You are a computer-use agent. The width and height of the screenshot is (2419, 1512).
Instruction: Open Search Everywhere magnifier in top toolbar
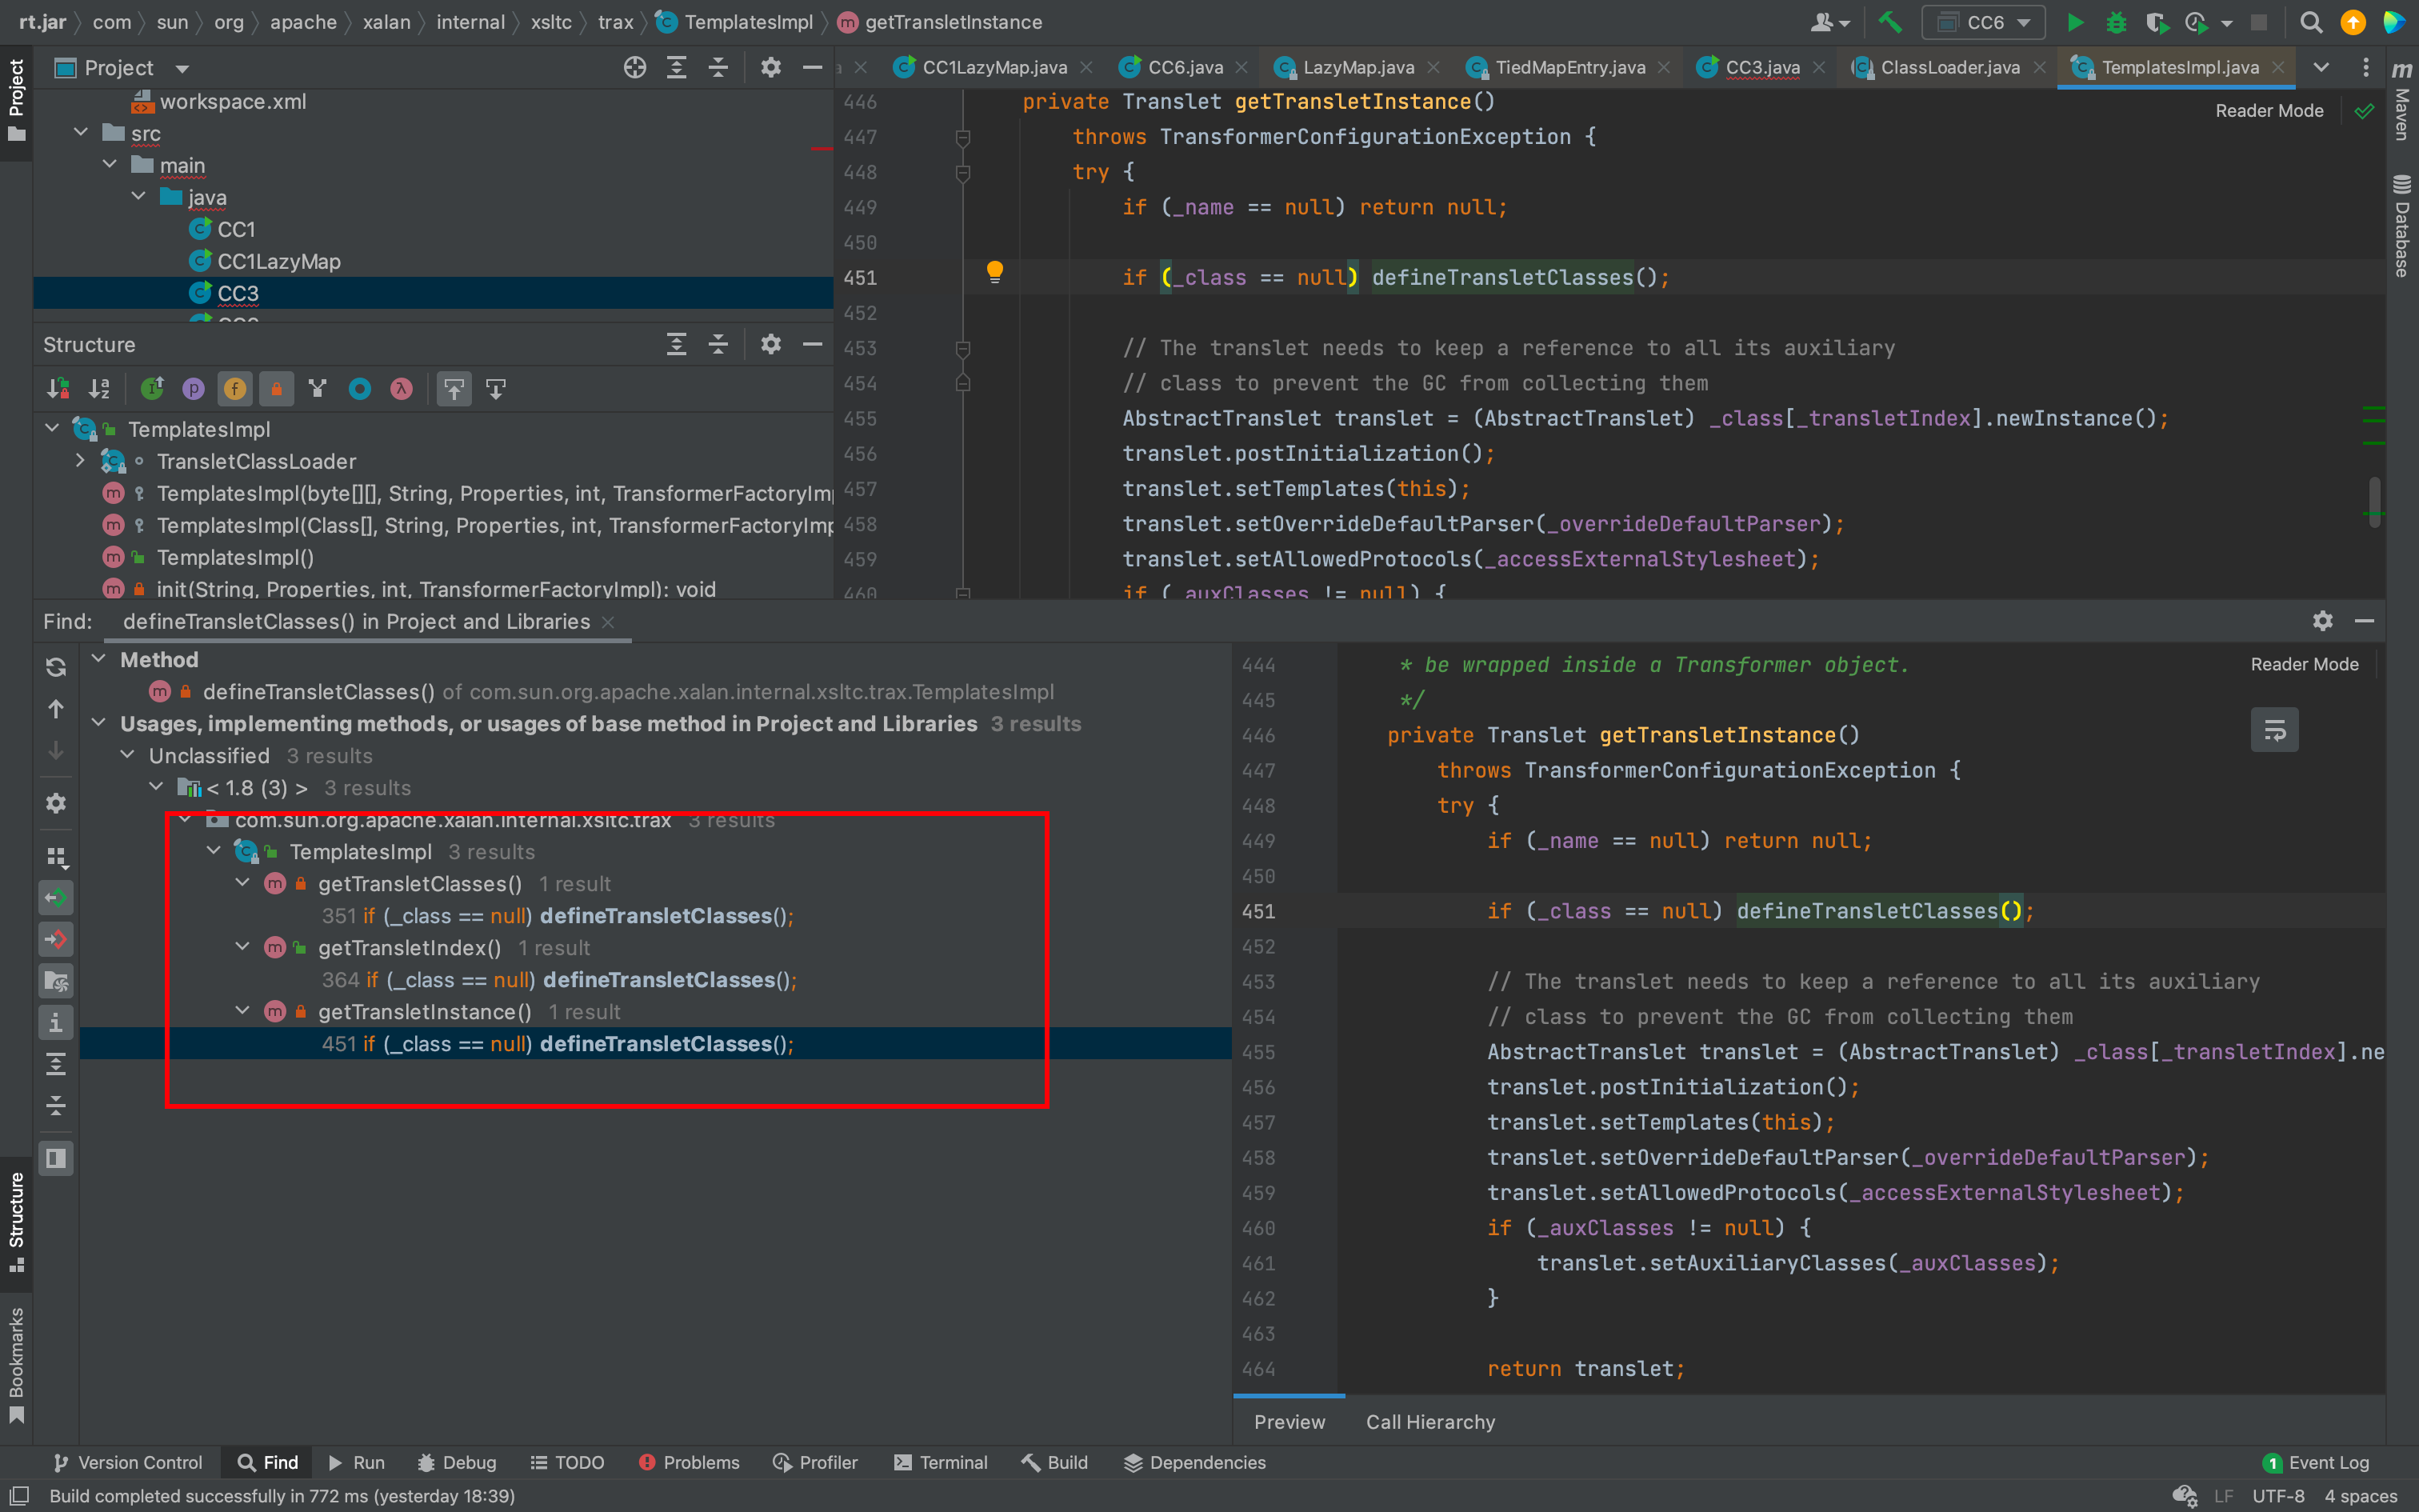tap(2311, 22)
